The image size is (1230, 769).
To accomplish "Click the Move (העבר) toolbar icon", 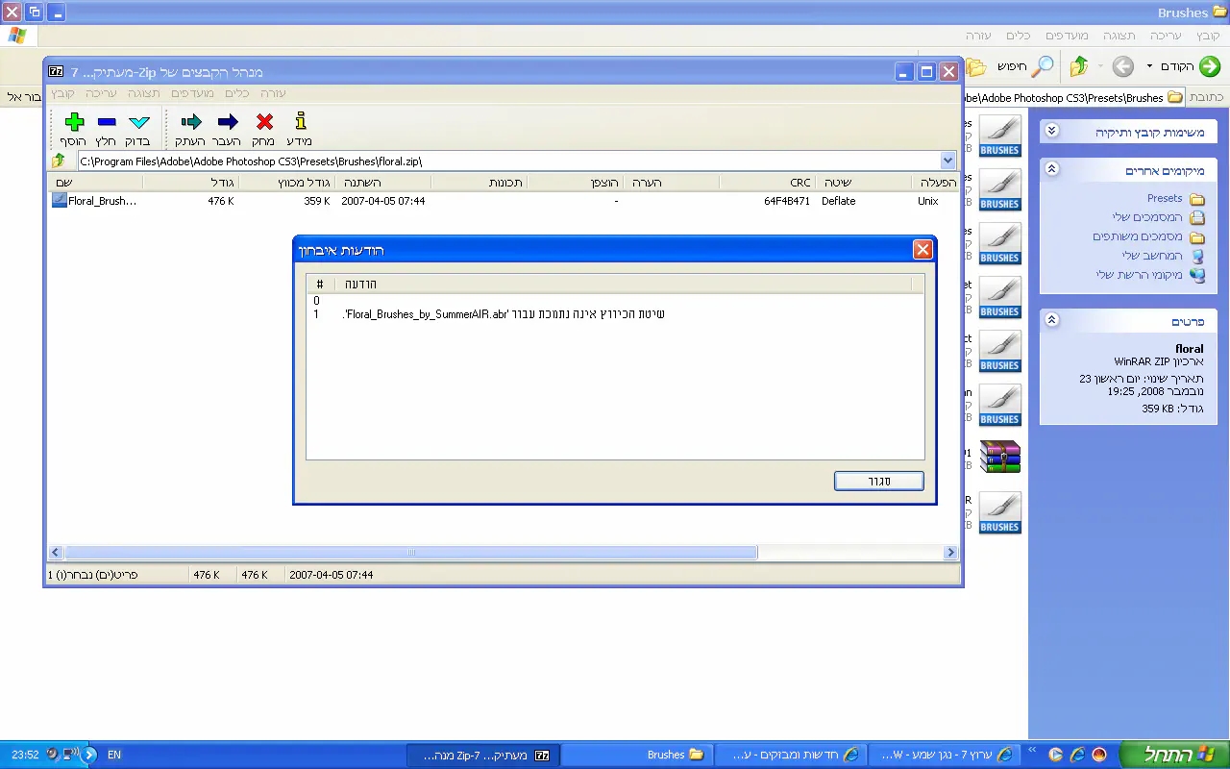I will coord(227,123).
